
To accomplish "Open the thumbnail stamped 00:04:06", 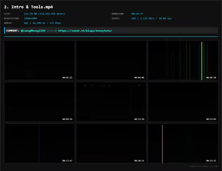I will [111, 60].
